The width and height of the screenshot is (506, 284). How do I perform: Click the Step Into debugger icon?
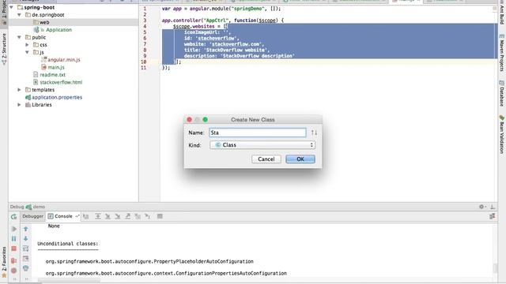click(x=108, y=216)
